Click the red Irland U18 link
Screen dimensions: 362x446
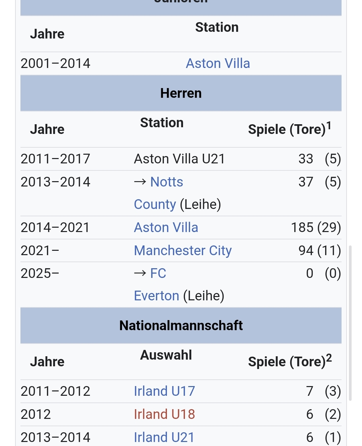click(x=164, y=414)
